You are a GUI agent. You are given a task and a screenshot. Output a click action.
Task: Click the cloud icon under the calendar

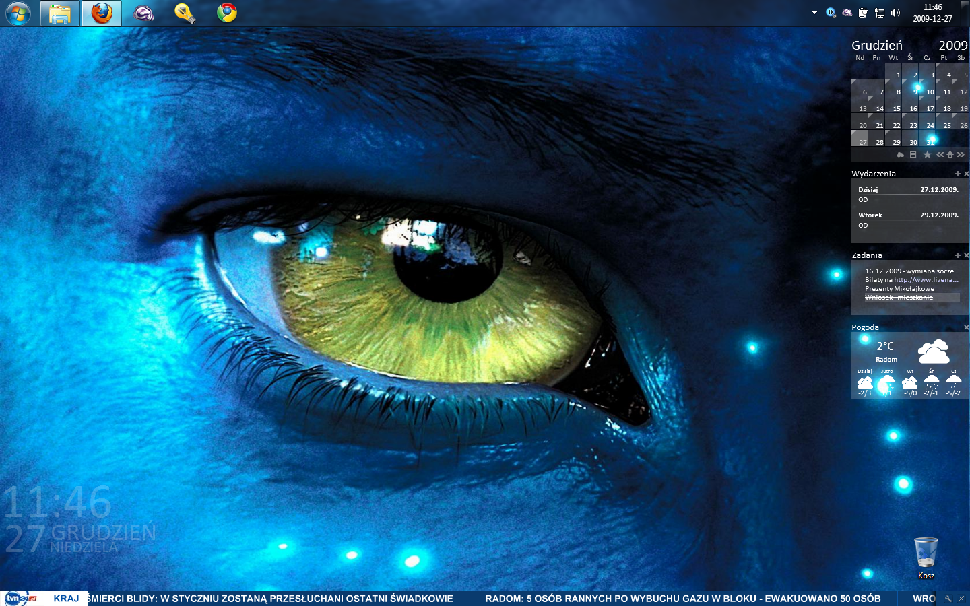point(900,154)
